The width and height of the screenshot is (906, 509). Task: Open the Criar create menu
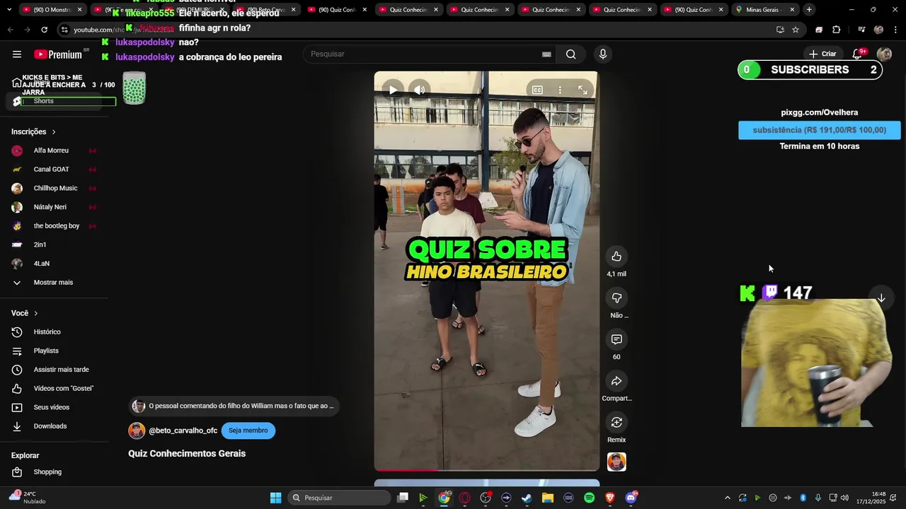click(x=822, y=54)
